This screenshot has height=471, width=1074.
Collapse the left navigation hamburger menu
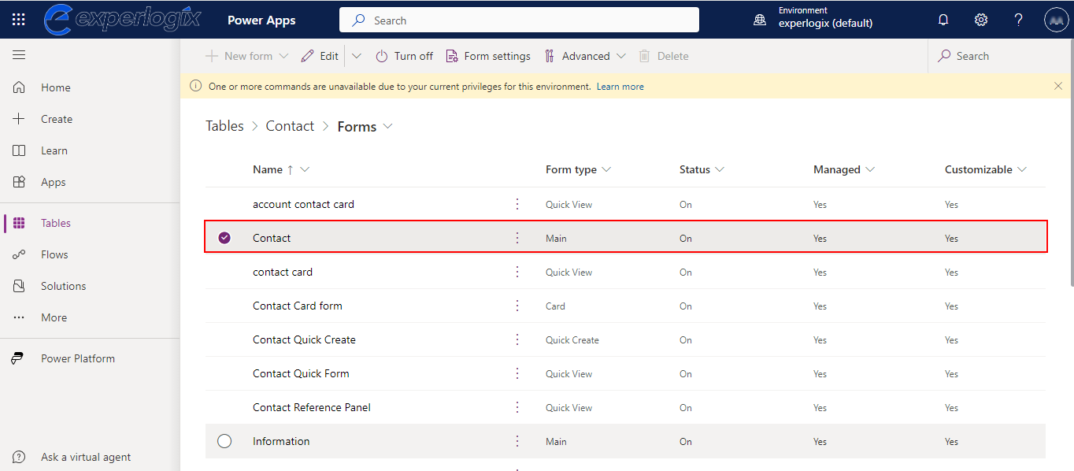click(x=19, y=55)
